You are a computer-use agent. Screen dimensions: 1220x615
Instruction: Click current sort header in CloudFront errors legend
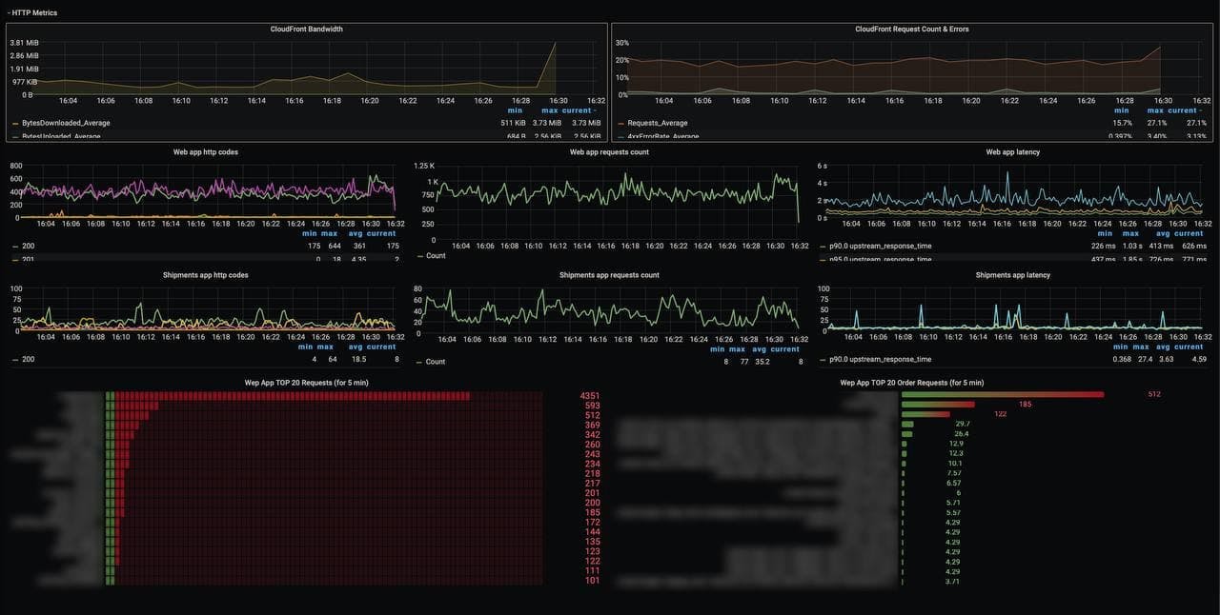point(1184,110)
